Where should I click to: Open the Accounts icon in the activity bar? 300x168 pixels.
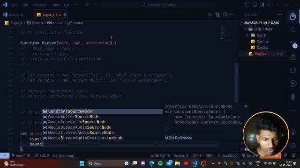pos(293,132)
